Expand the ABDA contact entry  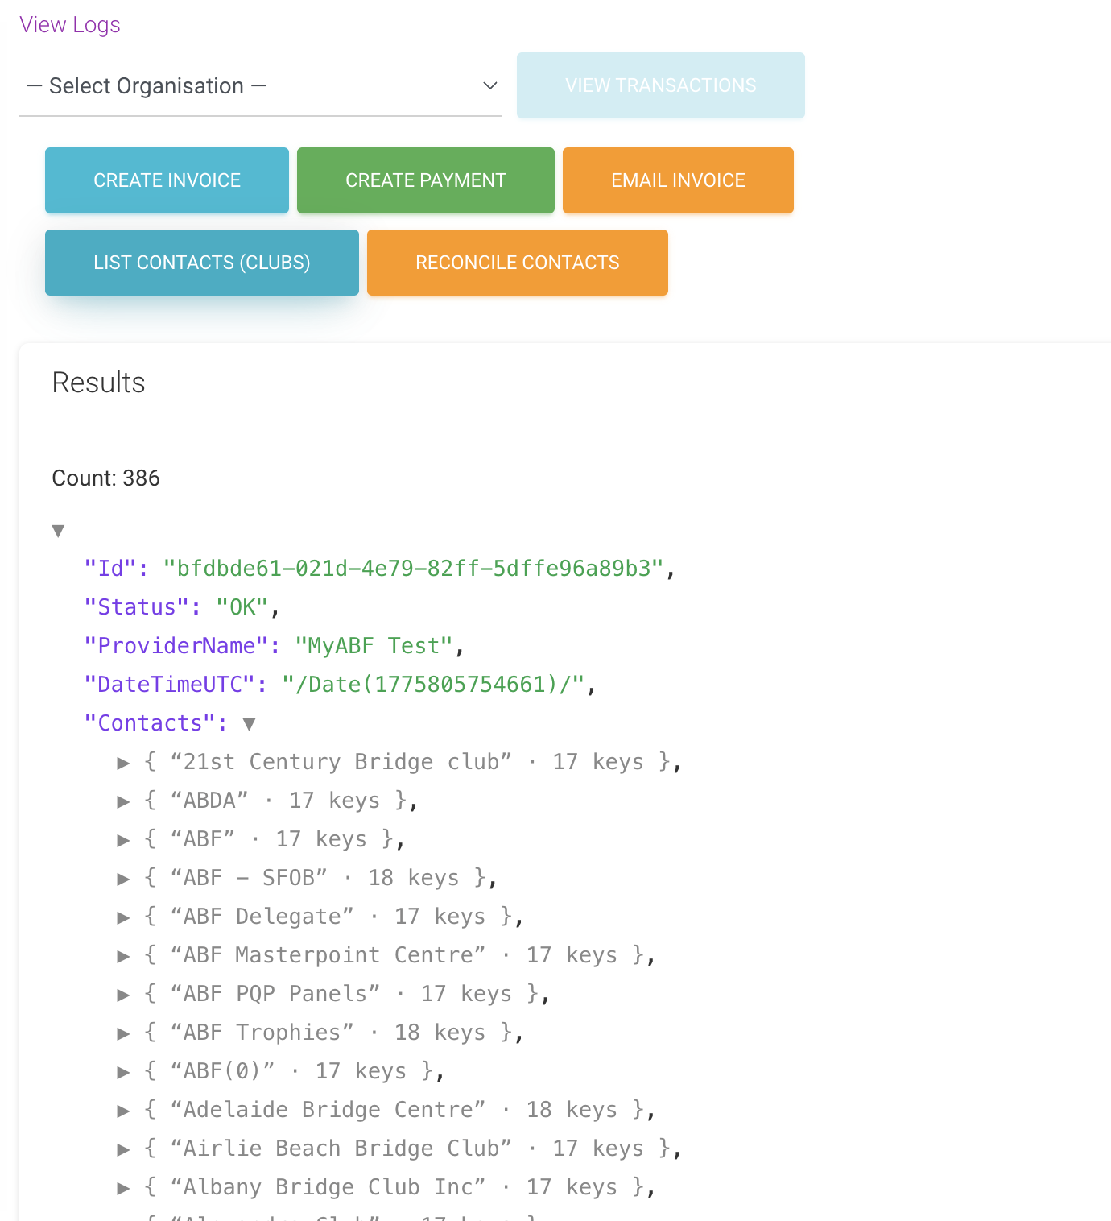click(x=123, y=801)
